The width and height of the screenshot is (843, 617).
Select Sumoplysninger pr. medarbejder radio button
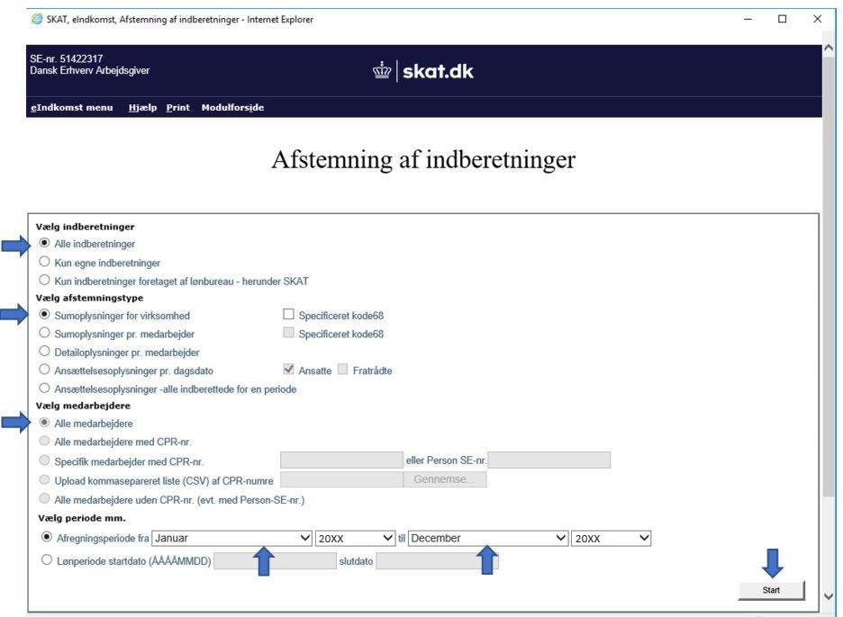pyautogui.click(x=44, y=334)
